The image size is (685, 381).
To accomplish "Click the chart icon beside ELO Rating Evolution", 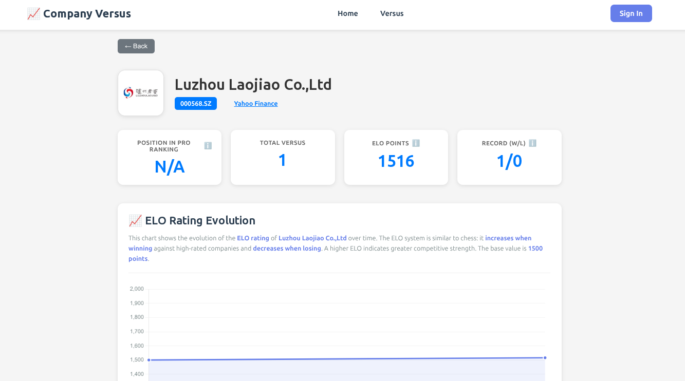I will (135, 221).
